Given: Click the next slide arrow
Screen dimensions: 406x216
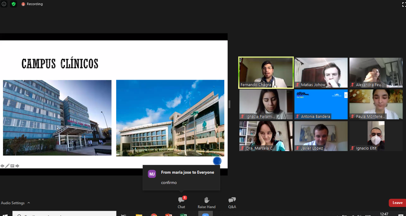Looking at the screenshot, I should pos(17,166).
